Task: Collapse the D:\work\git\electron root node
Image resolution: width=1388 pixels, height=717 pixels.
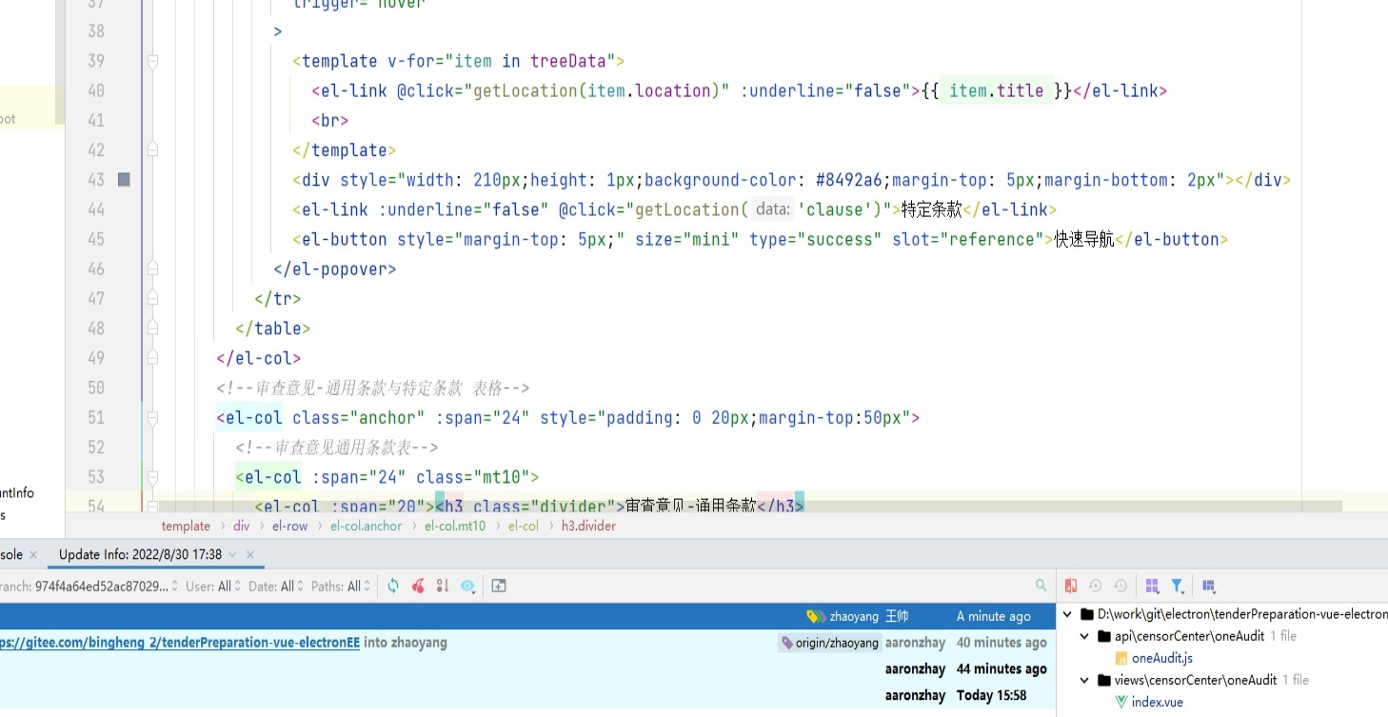Action: point(1068,615)
